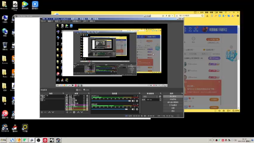Screen dimensions: 254x143
Task: Open source settings gear below sources list
Action: click(74, 112)
